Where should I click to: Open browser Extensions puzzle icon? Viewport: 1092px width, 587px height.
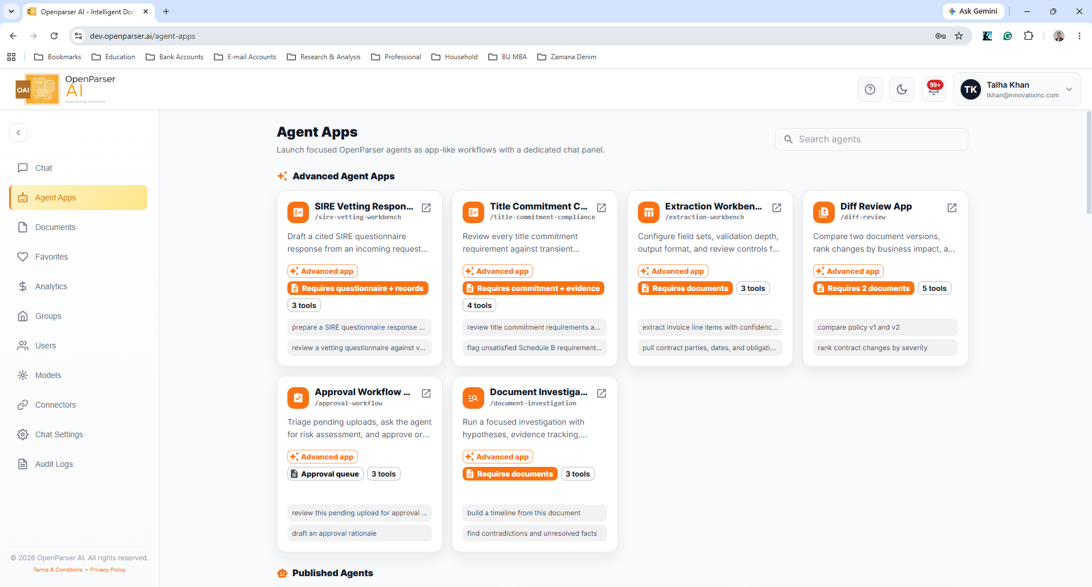point(1028,36)
